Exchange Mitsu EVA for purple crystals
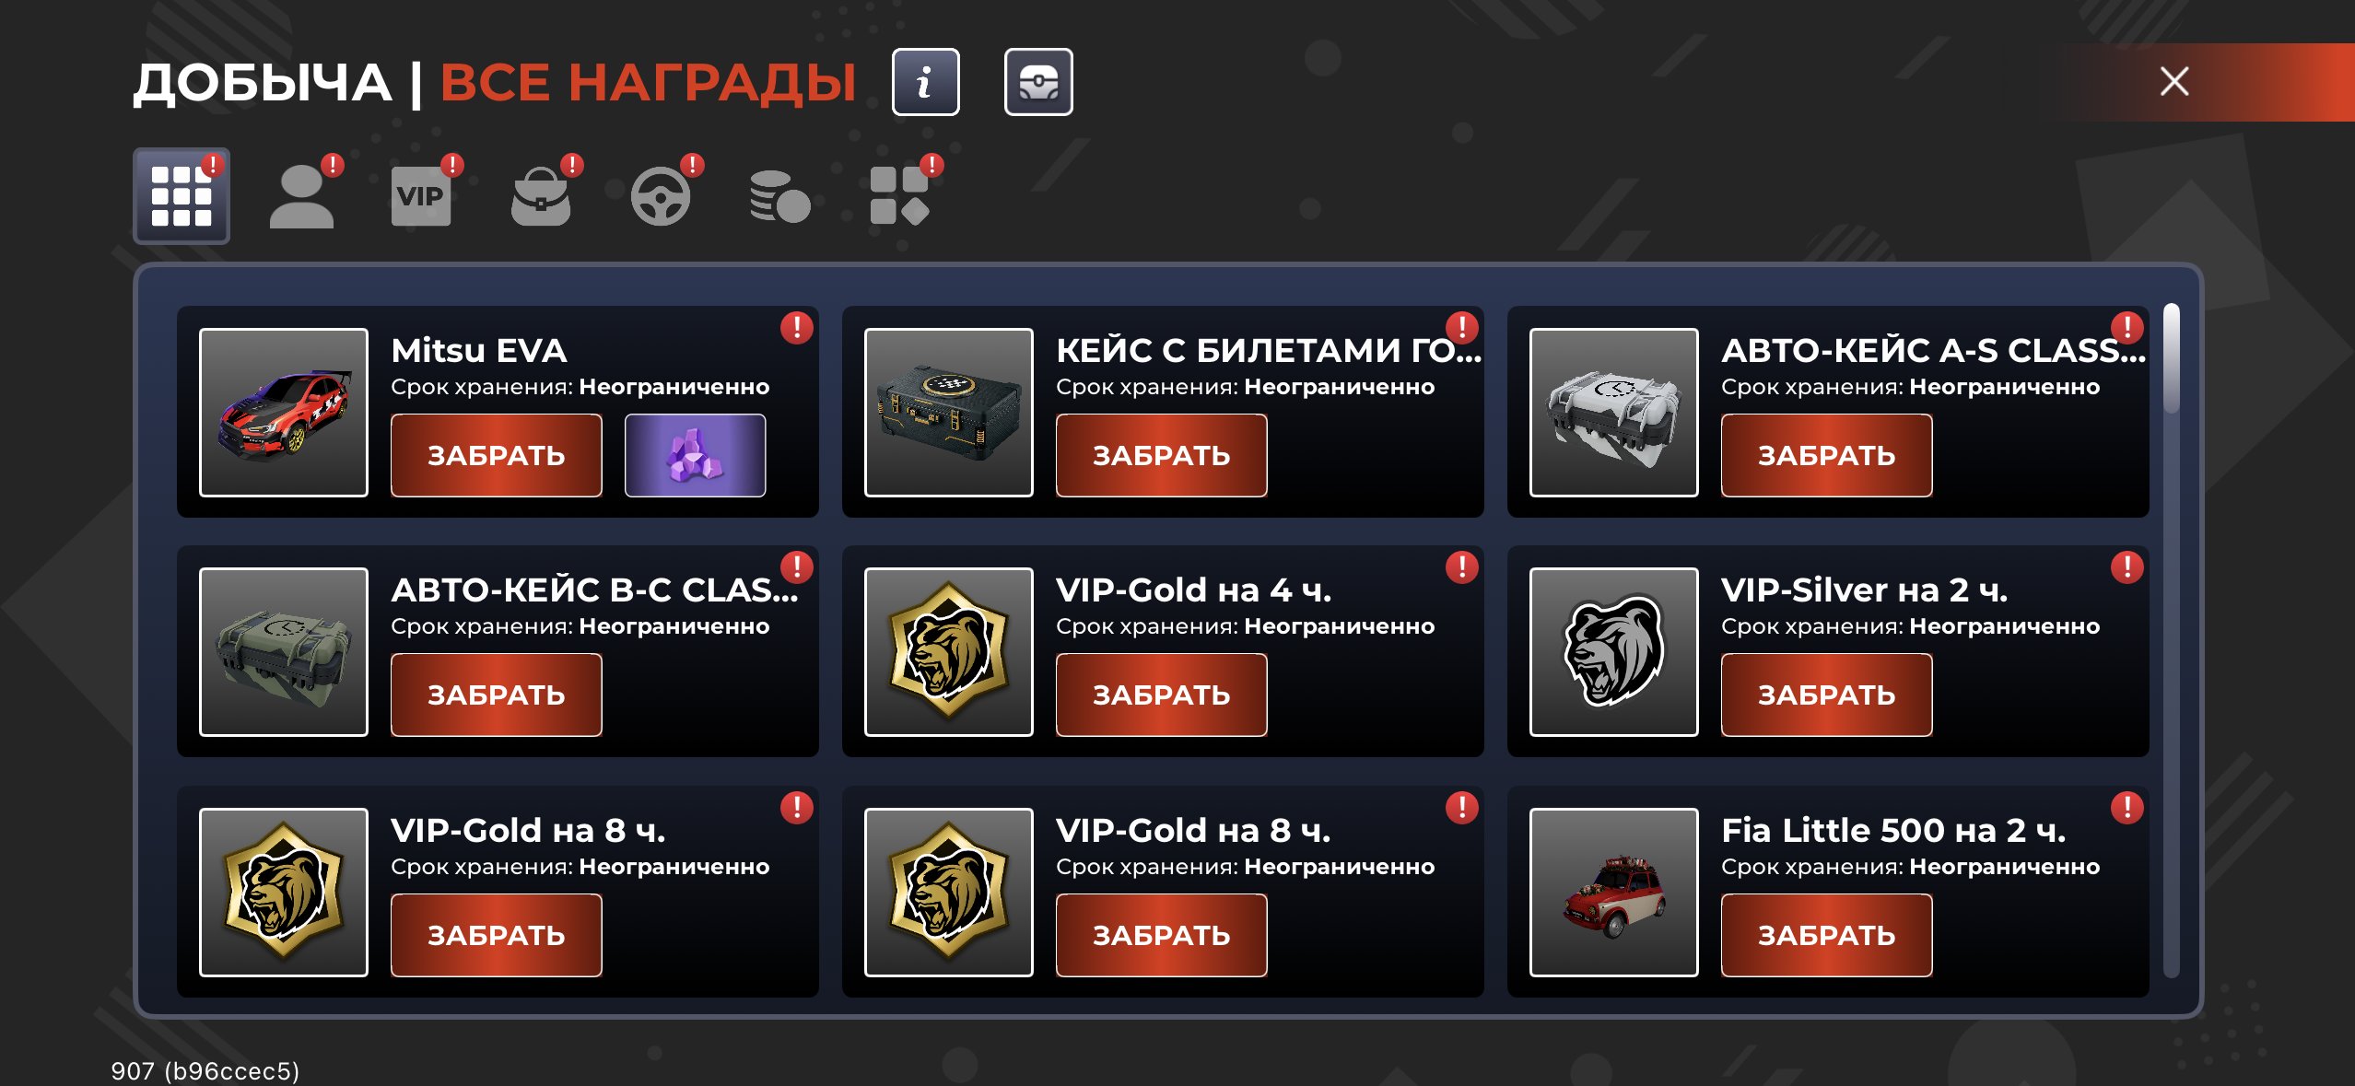 pyautogui.click(x=696, y=455)
